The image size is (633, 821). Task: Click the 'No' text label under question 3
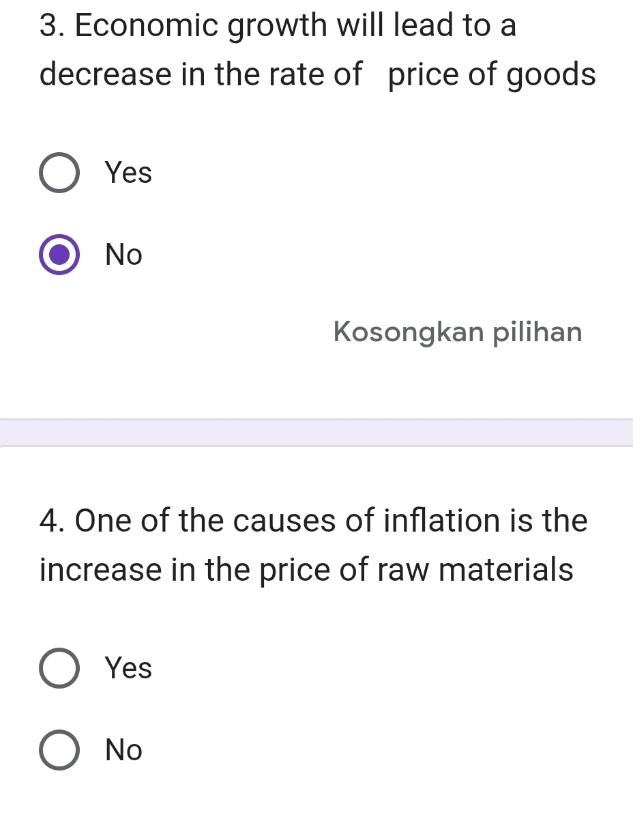[x=124, y=255]
